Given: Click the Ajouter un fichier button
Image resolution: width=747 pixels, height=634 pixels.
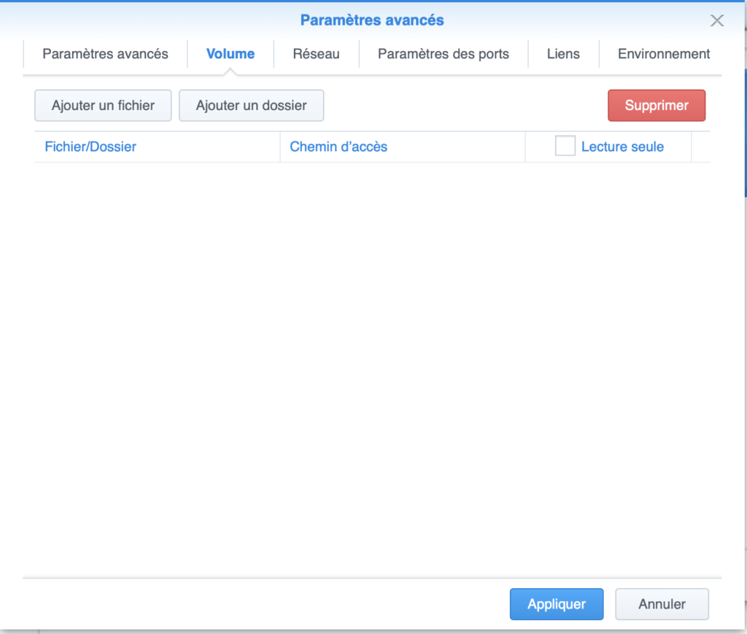Looking at the screenshot, I should 103,105.
